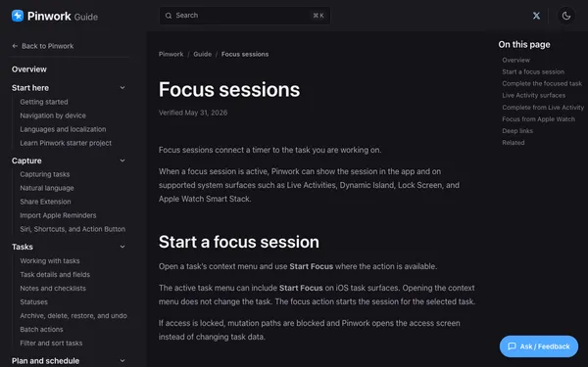The width and height of the screenshot is (588, 367).
Task: Expand the Plan and schedule chevron
Action: pyautogui.click(x=122, y=360)
